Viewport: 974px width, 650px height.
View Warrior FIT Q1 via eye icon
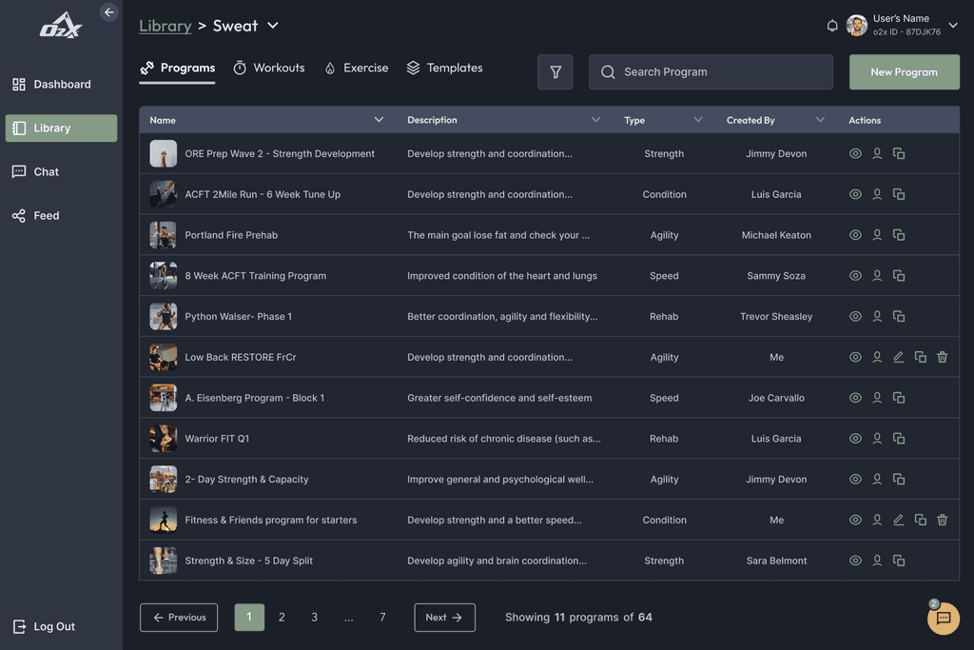pyautogui.click(x=855, y=438)
